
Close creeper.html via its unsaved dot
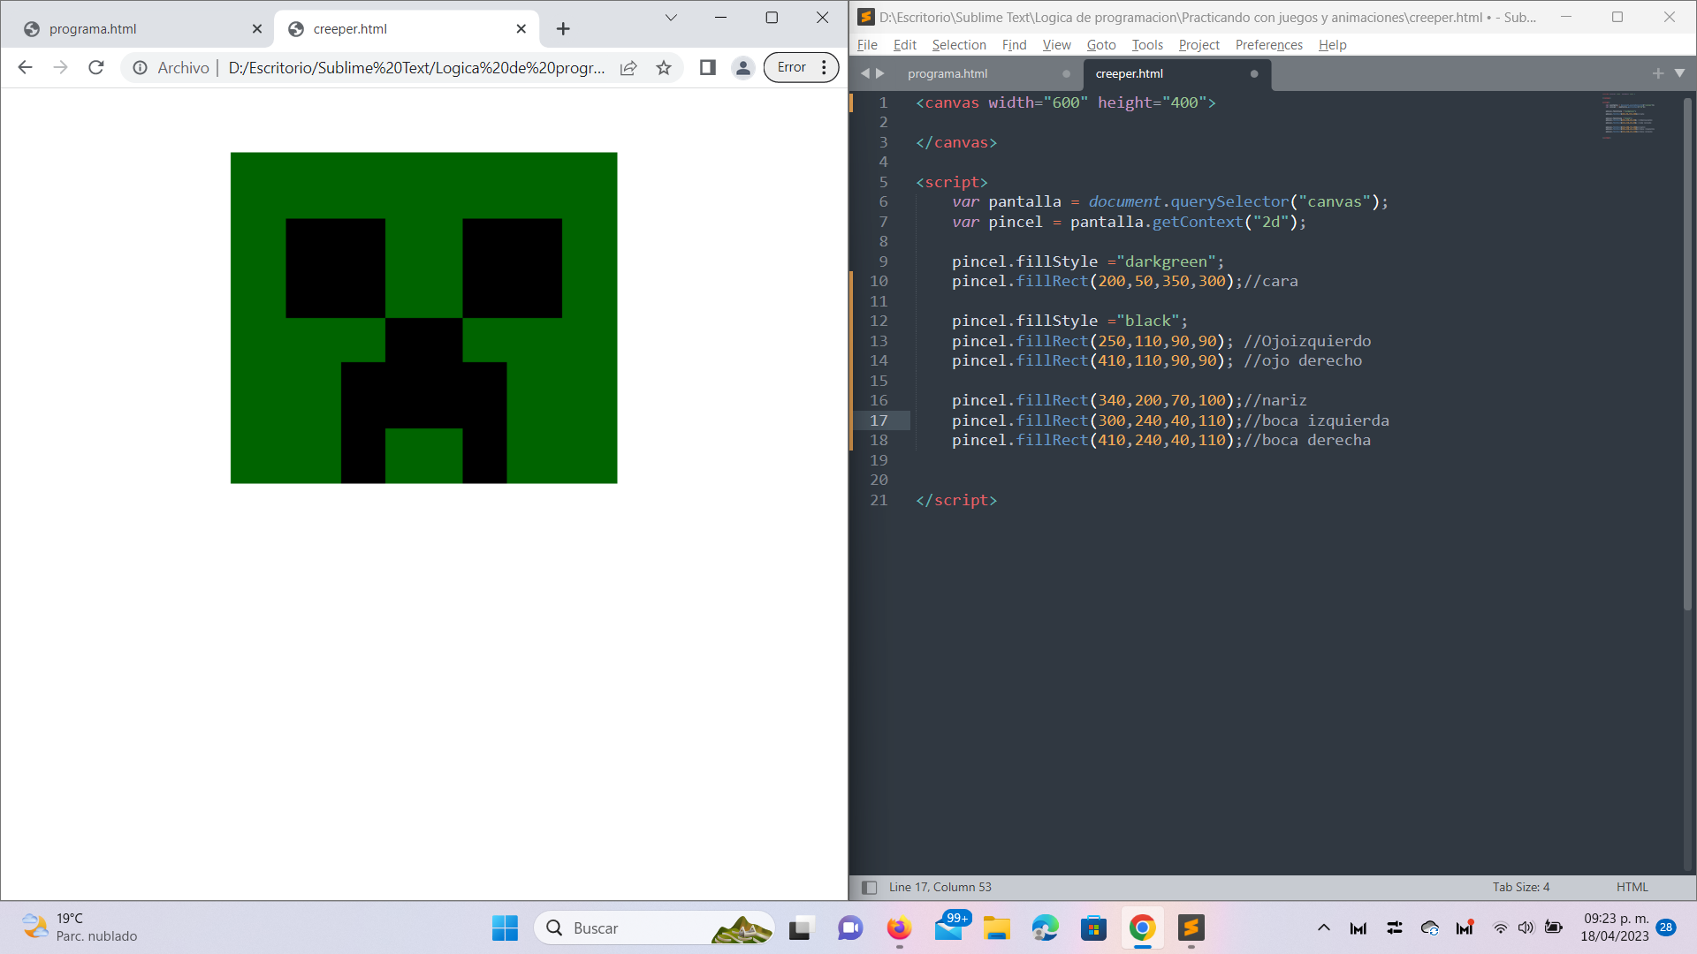pos(1254,74)
